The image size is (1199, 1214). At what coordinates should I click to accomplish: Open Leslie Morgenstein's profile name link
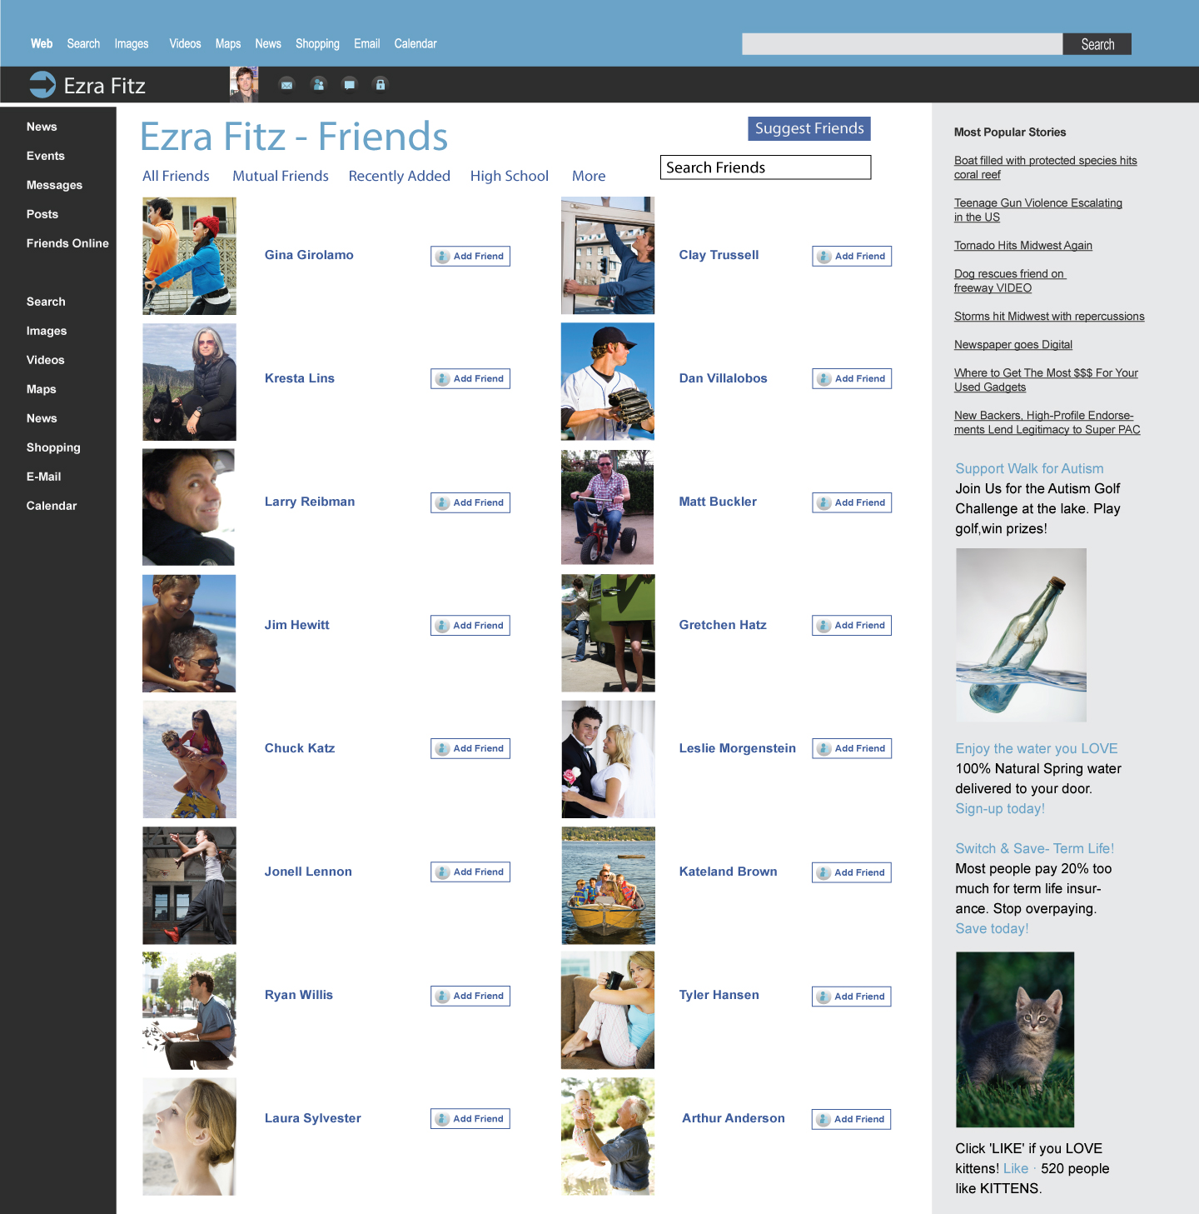(737, 748)
